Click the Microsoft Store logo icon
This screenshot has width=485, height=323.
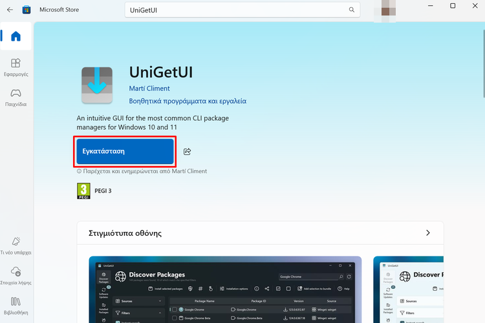(x=27, y=10)
